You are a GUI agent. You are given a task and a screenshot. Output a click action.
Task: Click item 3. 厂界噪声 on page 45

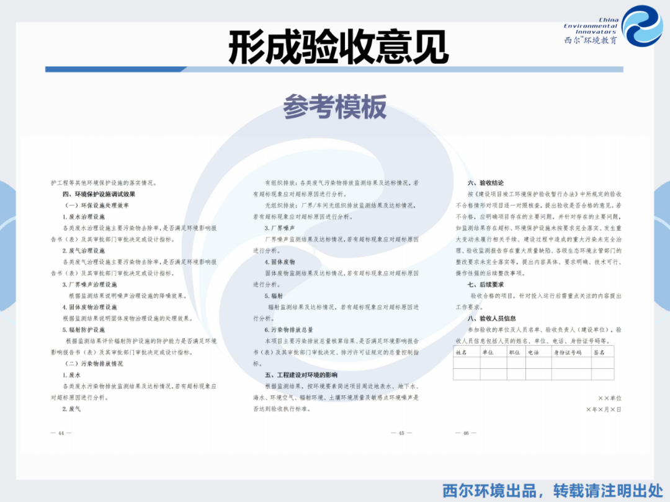coord(279,228)
